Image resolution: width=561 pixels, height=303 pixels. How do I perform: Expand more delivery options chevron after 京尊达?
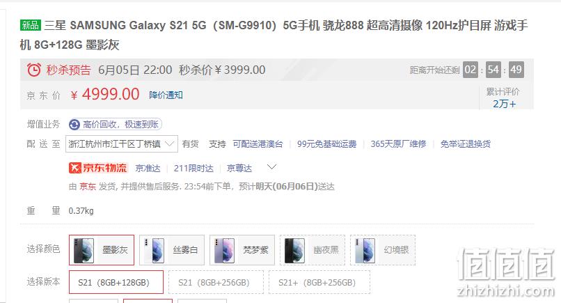(x=272, y=167)
